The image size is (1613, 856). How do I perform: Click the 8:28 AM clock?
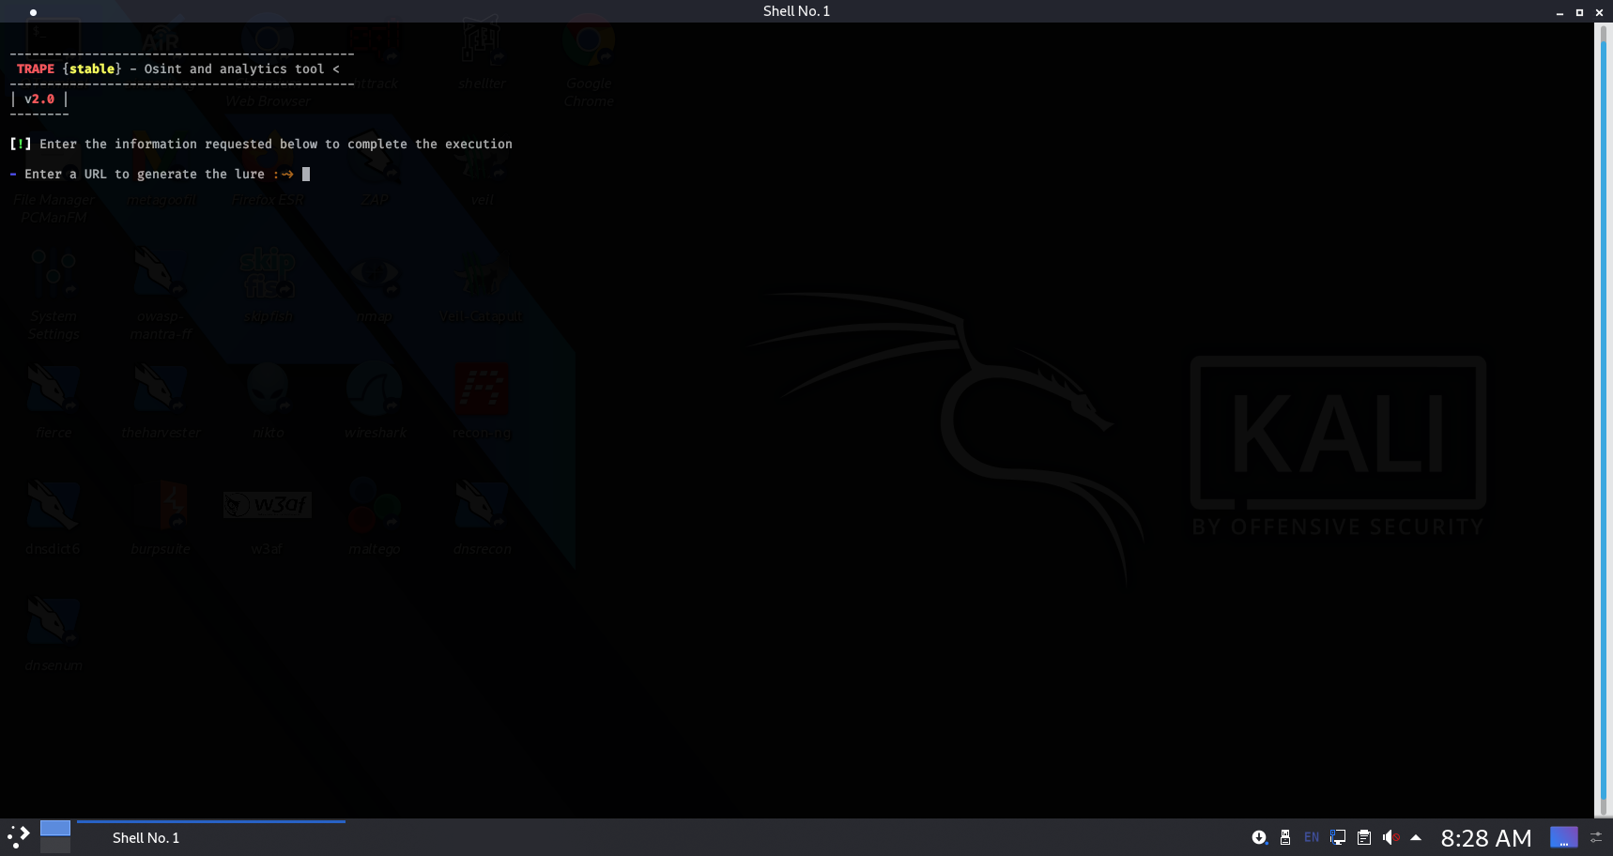coord(1486,837)
